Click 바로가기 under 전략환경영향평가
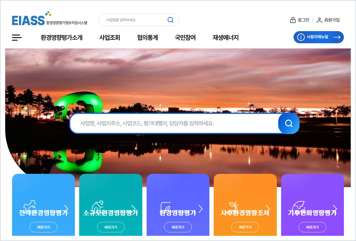The height and width of the screenshot is (241, 356). 43,227
